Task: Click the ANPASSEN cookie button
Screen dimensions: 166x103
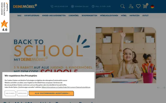Action: coord(22,93)
